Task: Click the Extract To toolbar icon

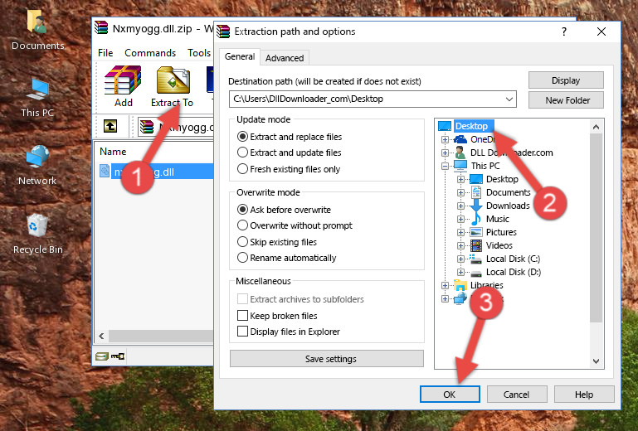Action: pyautogui.click(x=173, y=80)
